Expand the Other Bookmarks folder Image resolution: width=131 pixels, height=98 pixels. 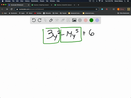pos(123,13)
